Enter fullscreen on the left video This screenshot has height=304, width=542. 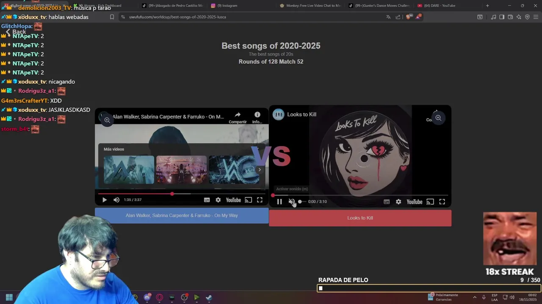tap(260, 200)
